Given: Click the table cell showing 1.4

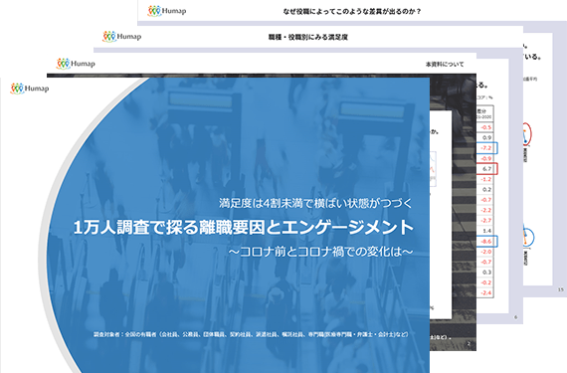Looking at the screenshot, I should coord(486,231).
